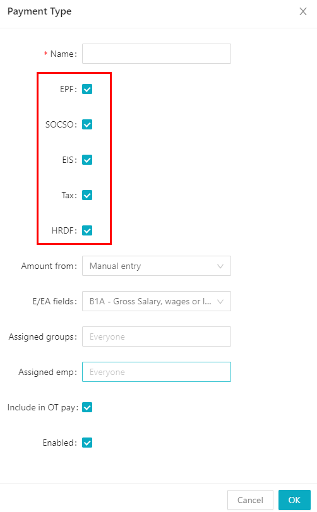Click the chevron arrow beside Manual entry
The image size is (317, 512).
click(x=220, y=266)
